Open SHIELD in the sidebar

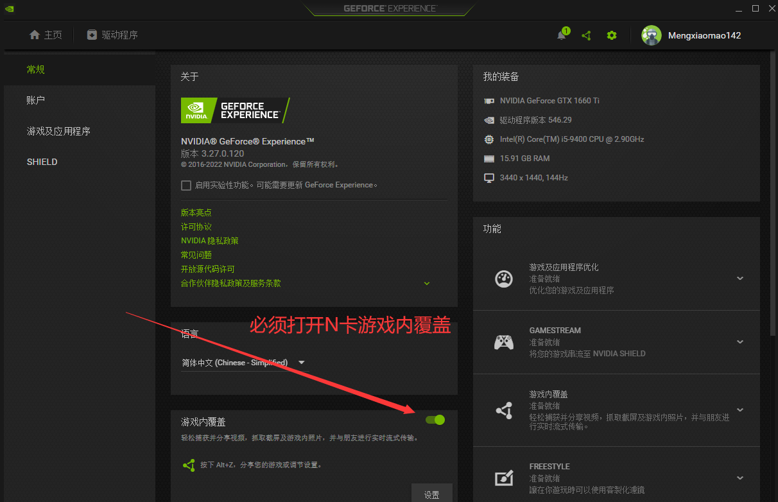tap(80, 162)
